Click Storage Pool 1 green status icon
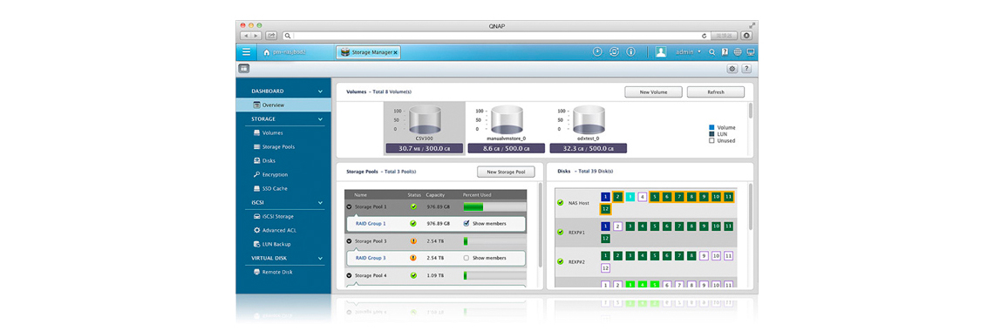The height and width of the screenshot is (331, 994). (x=413, y=206)
